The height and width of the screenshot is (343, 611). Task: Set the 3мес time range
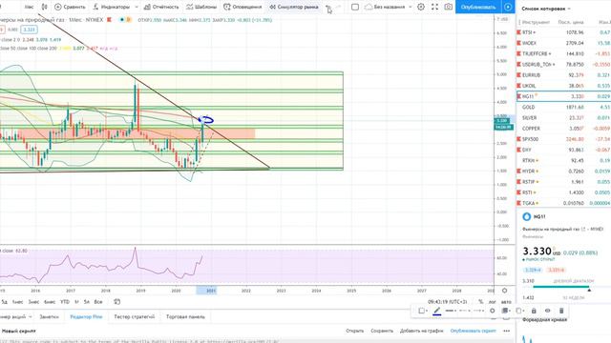click(33, 302)
